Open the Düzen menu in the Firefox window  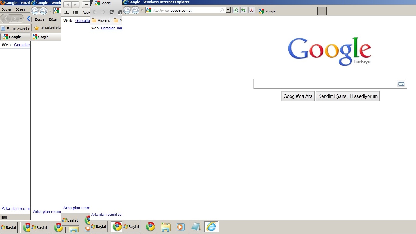(20, 9)
